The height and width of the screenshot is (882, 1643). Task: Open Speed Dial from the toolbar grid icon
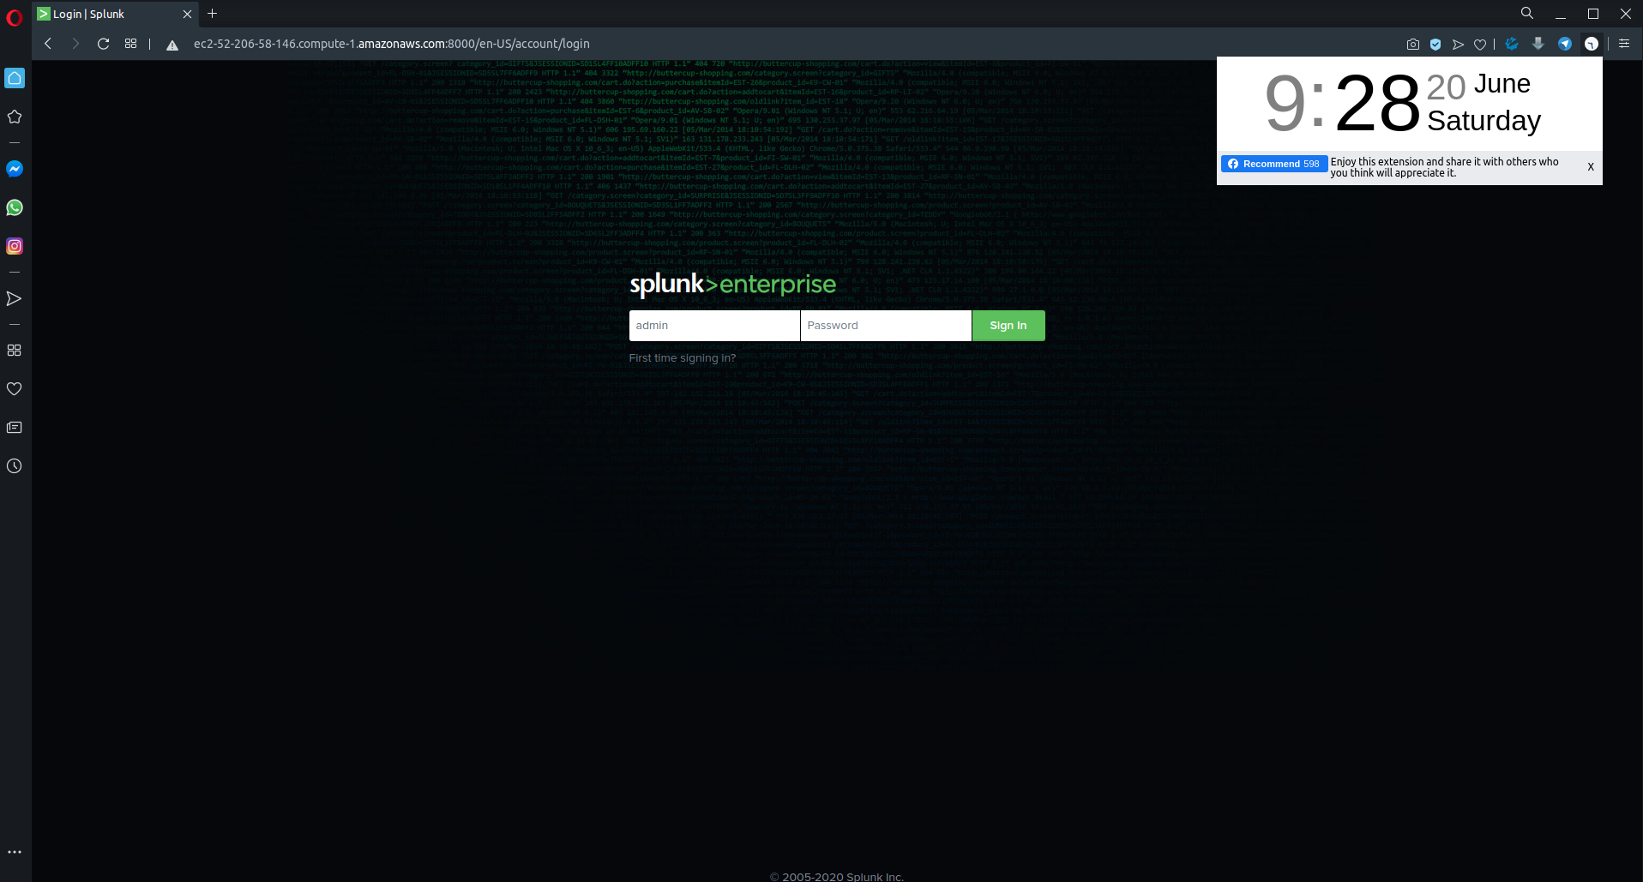pyautogui.click(x=130, y=44)
